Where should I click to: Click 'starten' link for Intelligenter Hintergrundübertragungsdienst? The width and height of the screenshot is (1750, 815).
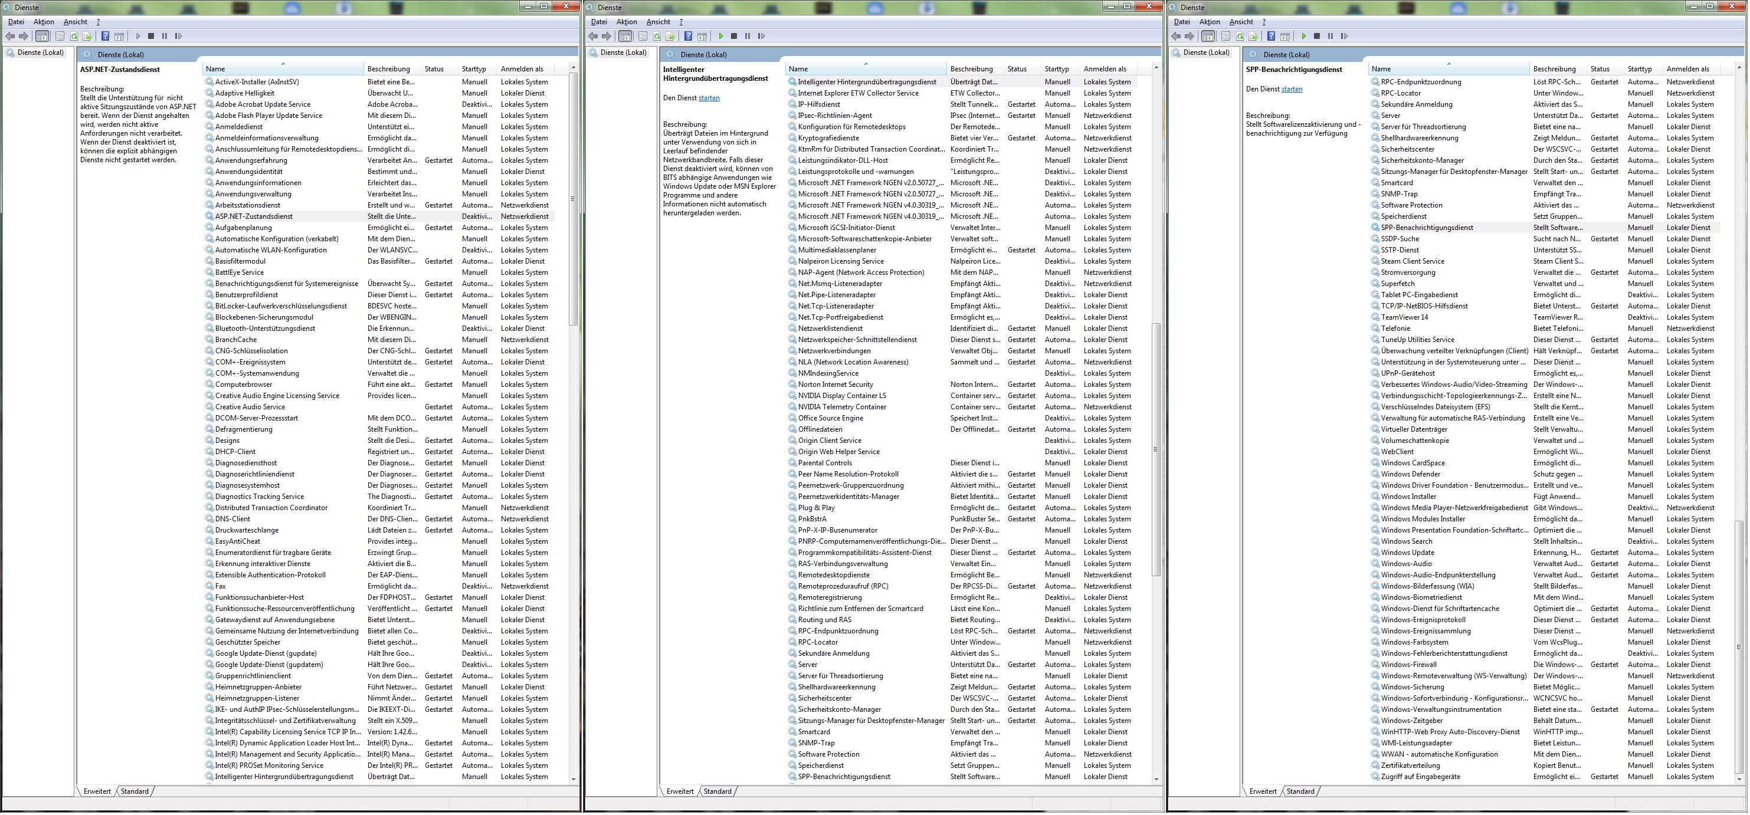tap(709, 98)
